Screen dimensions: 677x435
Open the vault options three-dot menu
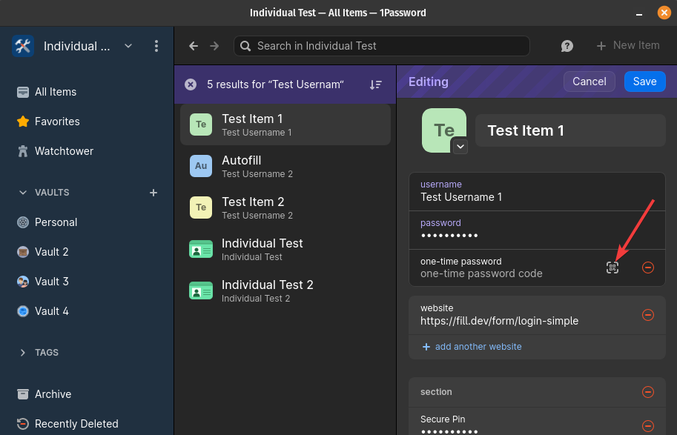pyautogui.click(x=156, y=46)
